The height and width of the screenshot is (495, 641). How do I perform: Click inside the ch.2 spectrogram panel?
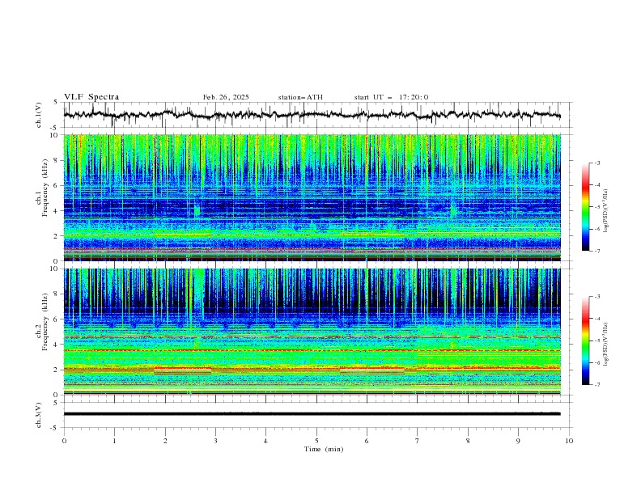pos(312,332)
